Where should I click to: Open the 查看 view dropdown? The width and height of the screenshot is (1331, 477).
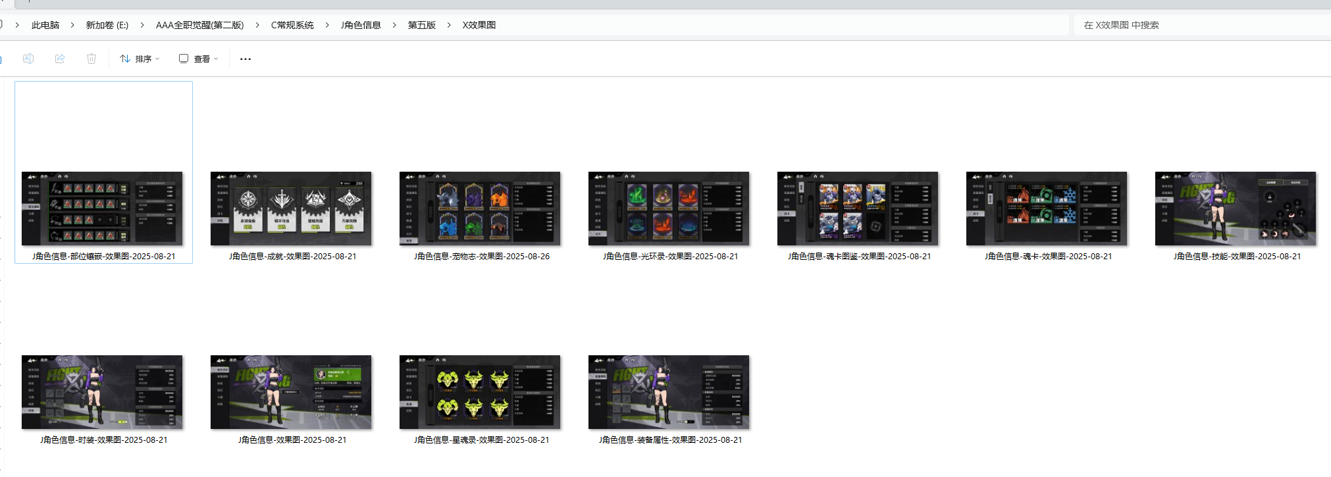tap(198, 59)
